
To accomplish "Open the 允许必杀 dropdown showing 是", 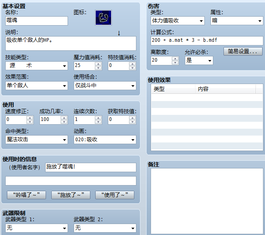I will coord(199,60).
